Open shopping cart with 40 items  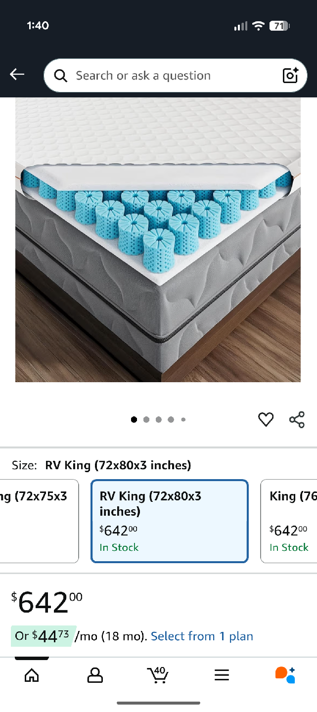158,675
